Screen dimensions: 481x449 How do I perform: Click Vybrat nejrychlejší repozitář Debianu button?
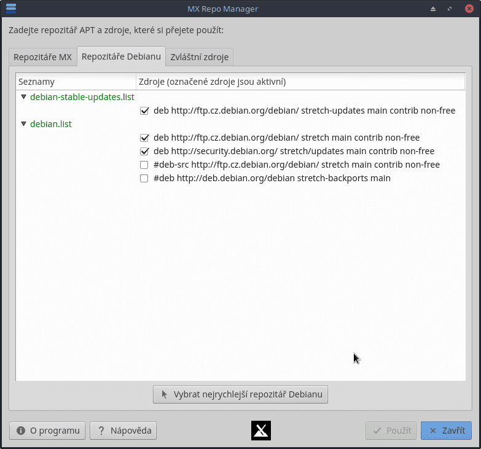[241, 394]
